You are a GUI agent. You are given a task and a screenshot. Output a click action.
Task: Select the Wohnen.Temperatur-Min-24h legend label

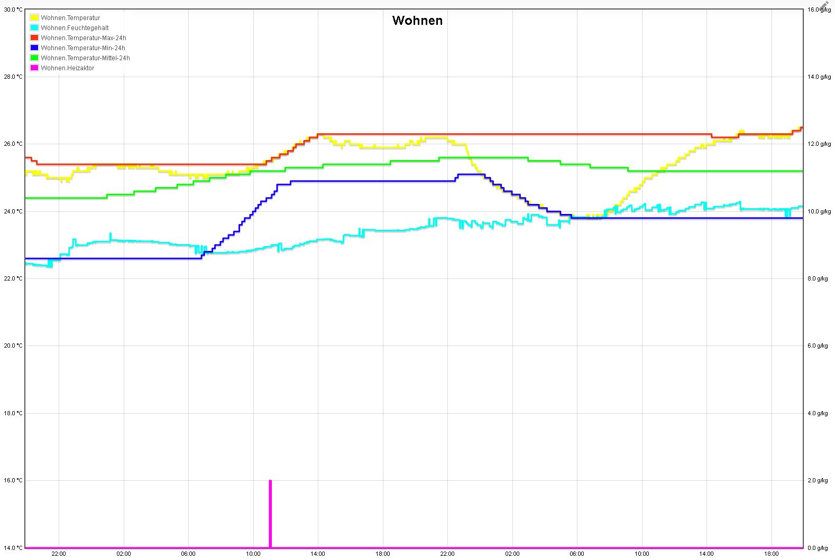(83, 48)
